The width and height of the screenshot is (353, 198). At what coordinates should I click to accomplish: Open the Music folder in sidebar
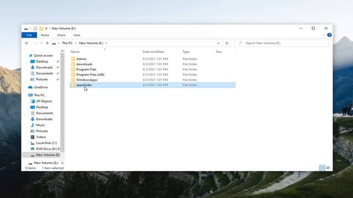[x=40, y=125]
